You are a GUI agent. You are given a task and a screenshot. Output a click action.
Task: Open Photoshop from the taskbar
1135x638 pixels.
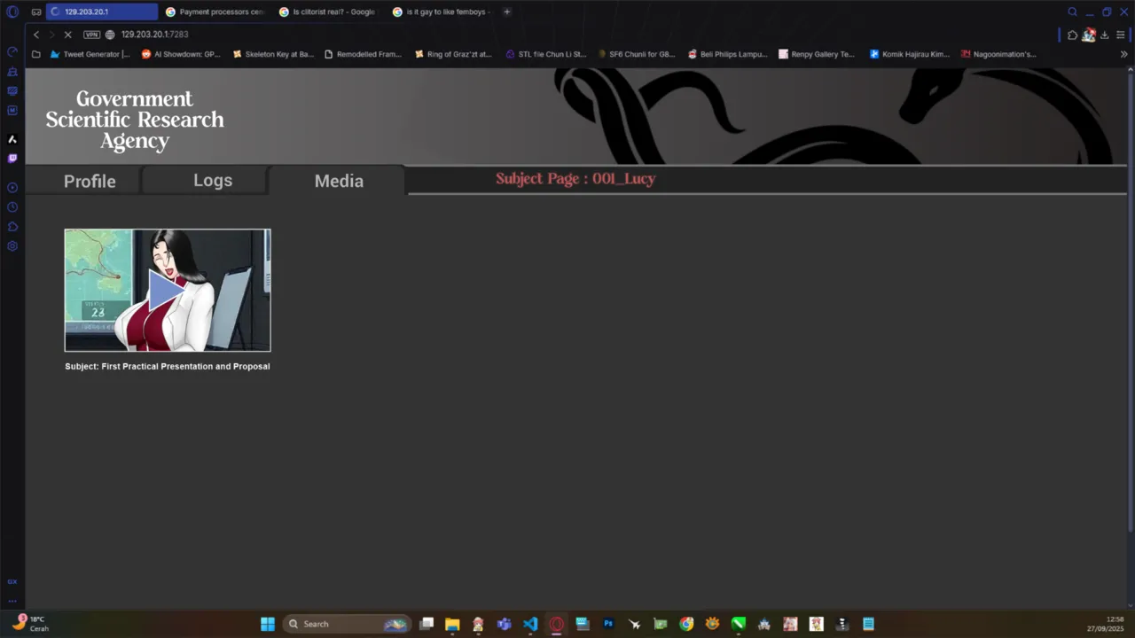(x=608, y=624)
